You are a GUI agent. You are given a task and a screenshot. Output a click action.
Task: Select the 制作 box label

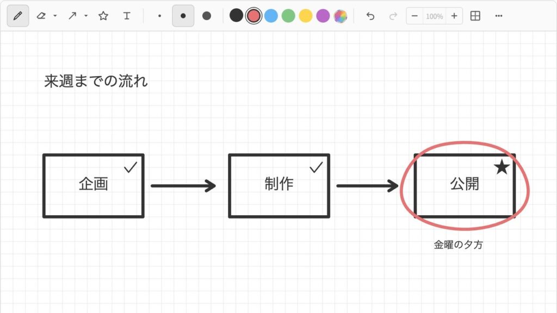click(x=279, y=184)
